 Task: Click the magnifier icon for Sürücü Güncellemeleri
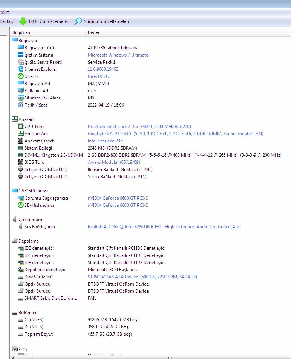(x=78, y=21)
